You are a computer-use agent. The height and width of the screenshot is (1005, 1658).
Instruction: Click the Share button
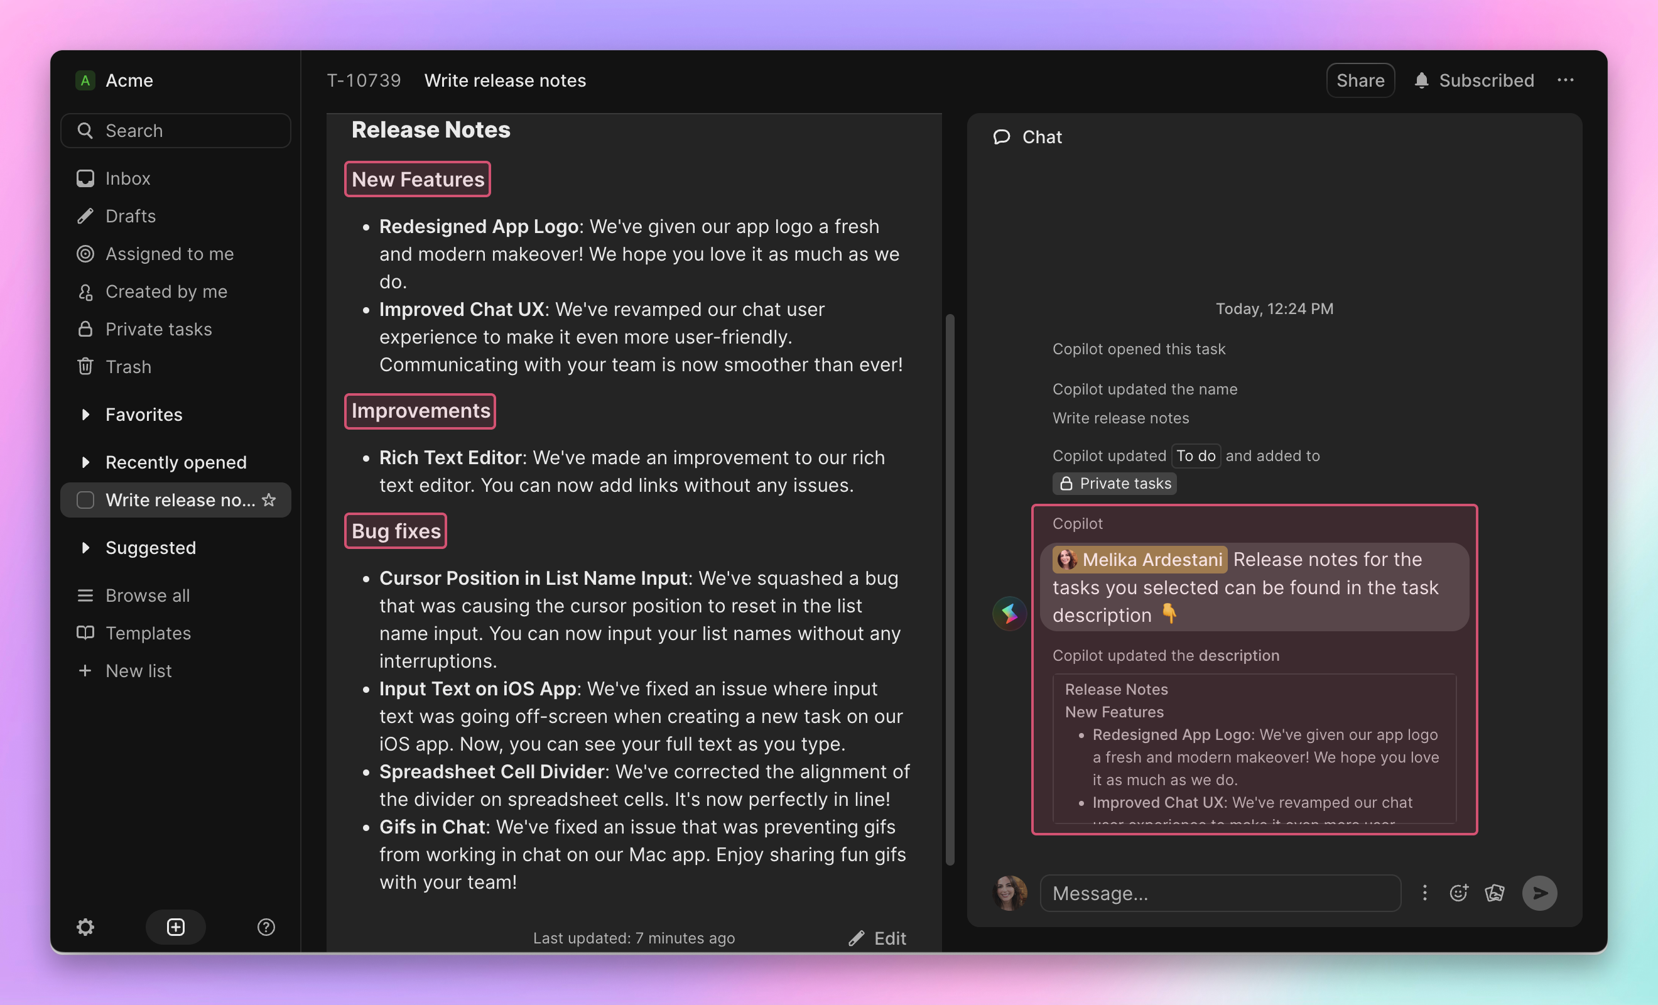1360,80
